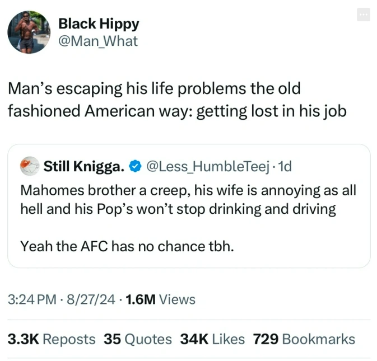Show the 3.3K Reposts list

[52, 339]
